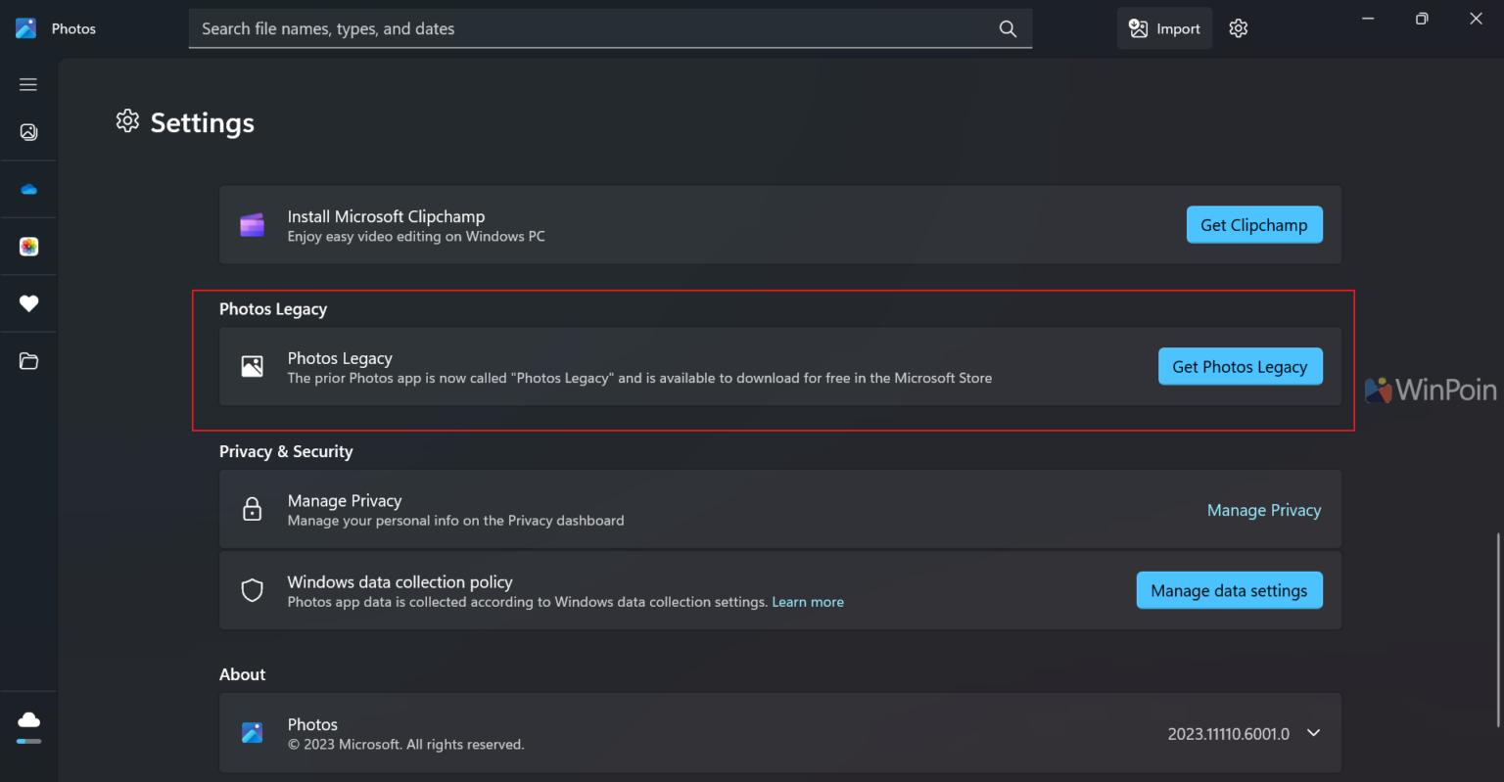Click the Photos app logo icon

click(x=26, y=28)
